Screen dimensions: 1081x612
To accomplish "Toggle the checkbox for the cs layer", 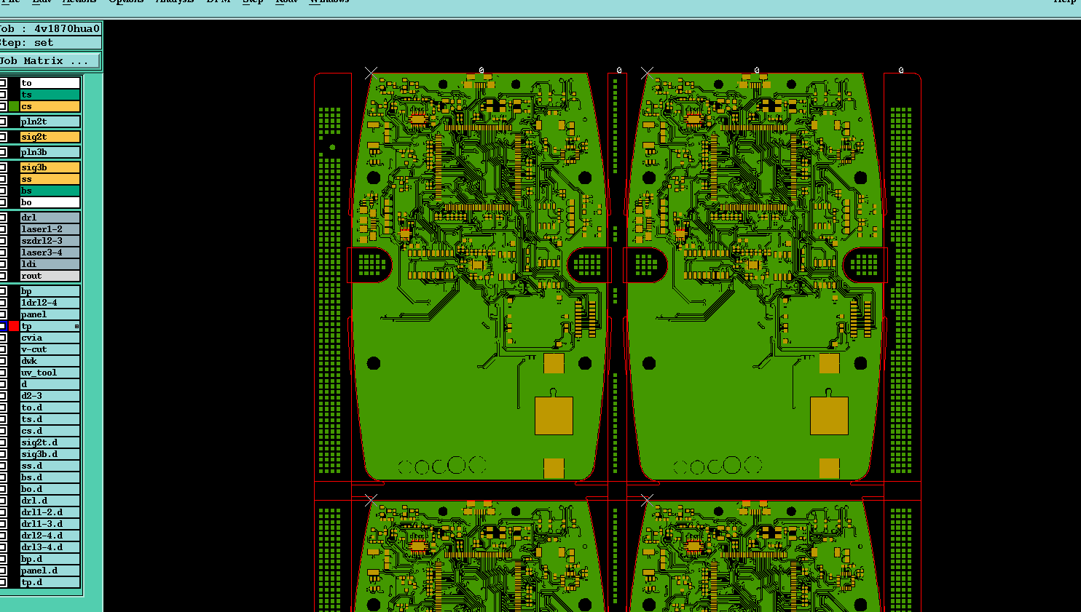I will [3, 106].
